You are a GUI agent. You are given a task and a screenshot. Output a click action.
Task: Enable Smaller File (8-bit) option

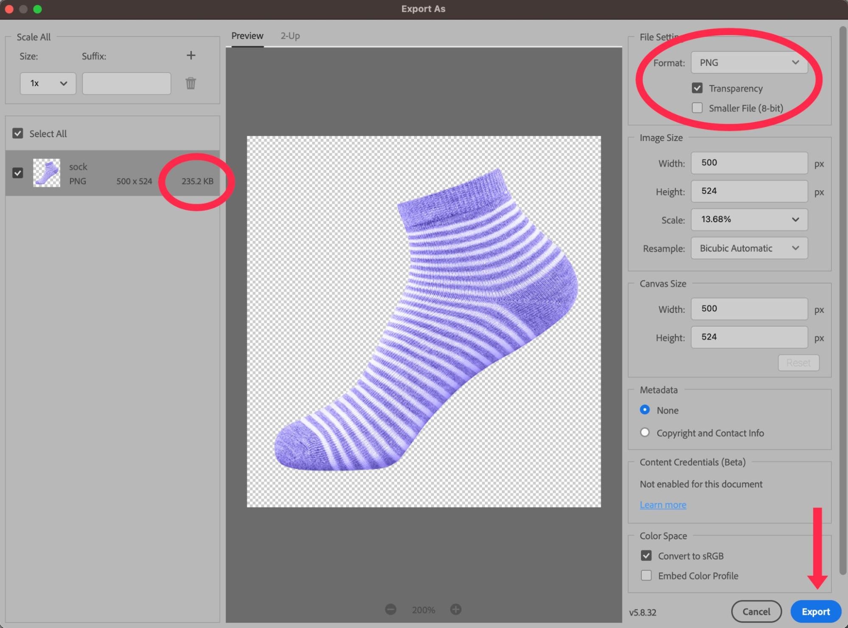tap(697, 108)
